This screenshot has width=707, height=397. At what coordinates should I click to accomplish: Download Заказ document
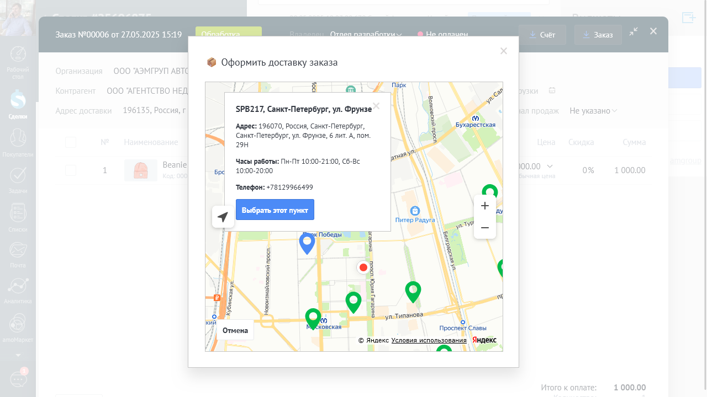pos(598,35)
